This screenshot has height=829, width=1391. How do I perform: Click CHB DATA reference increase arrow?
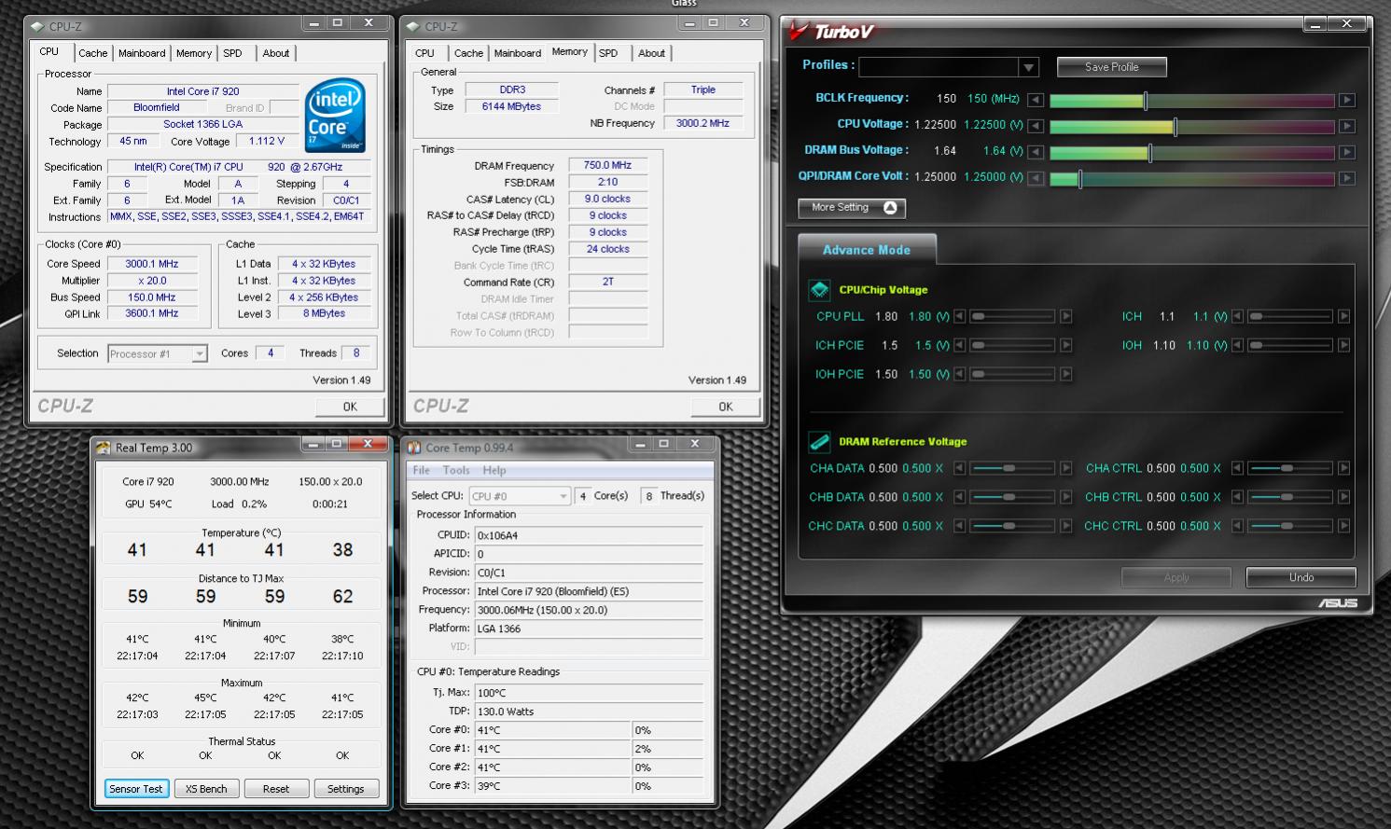1066,498
